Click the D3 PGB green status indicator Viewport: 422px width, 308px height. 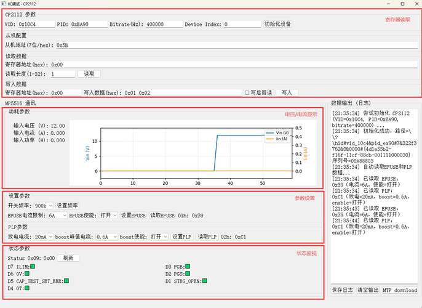pyautogui.click(x=188, y=267)
